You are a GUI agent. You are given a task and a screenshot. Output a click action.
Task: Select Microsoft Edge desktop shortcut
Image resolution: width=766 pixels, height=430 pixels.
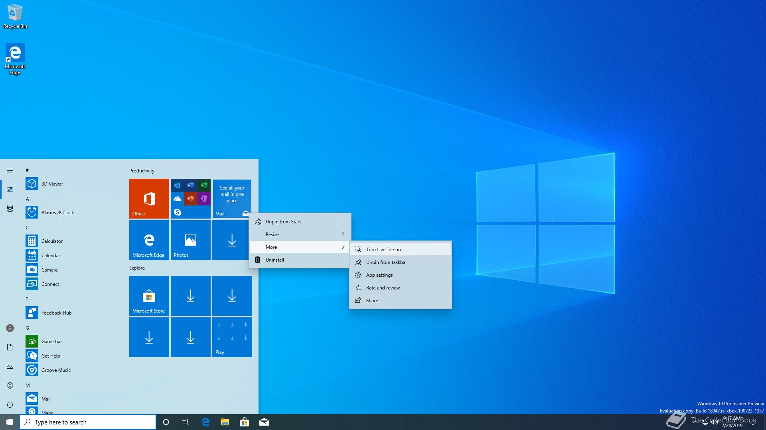pos(15,59)
